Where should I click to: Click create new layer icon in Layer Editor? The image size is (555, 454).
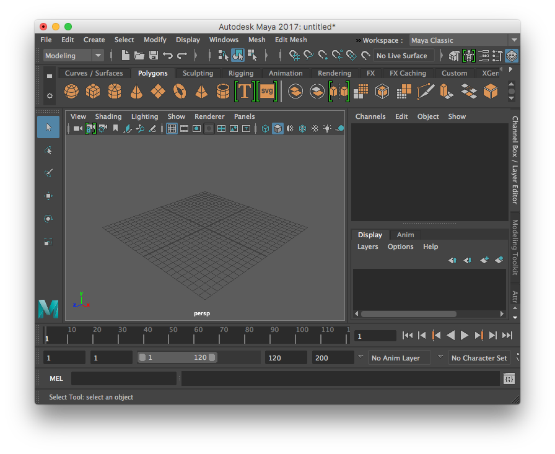484,260
